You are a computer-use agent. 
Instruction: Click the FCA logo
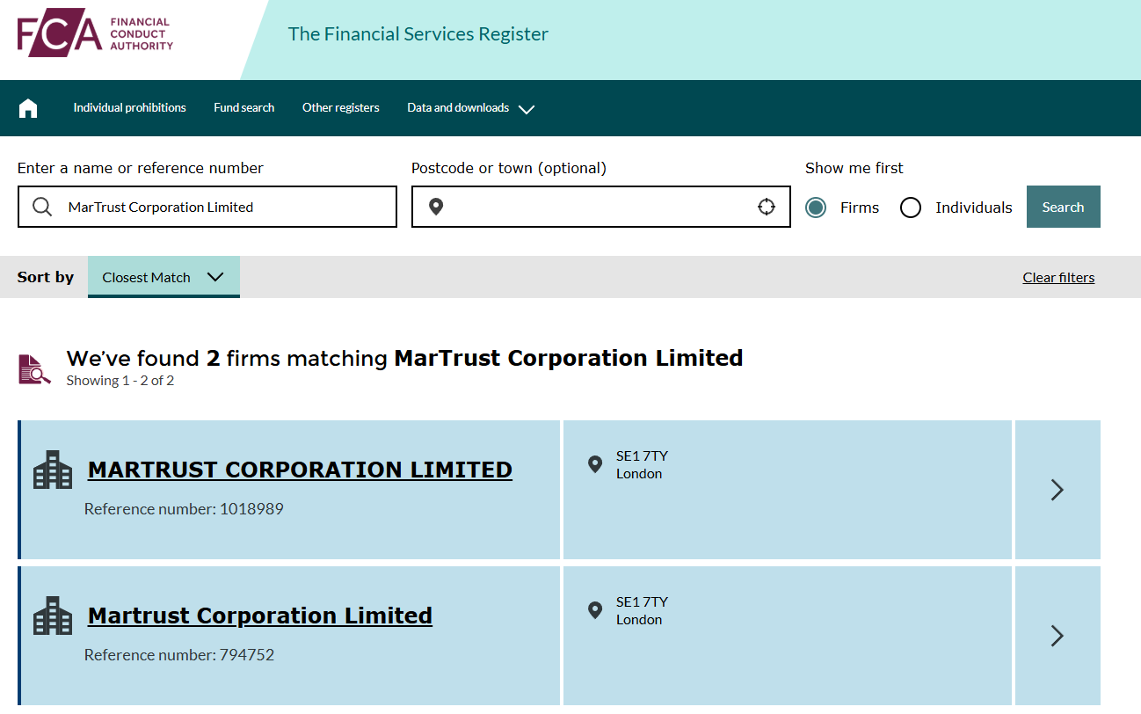[95, 35]
